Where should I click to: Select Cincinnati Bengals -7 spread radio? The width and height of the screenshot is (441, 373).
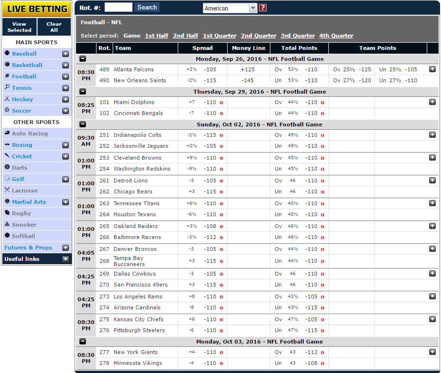click(221, 114)
